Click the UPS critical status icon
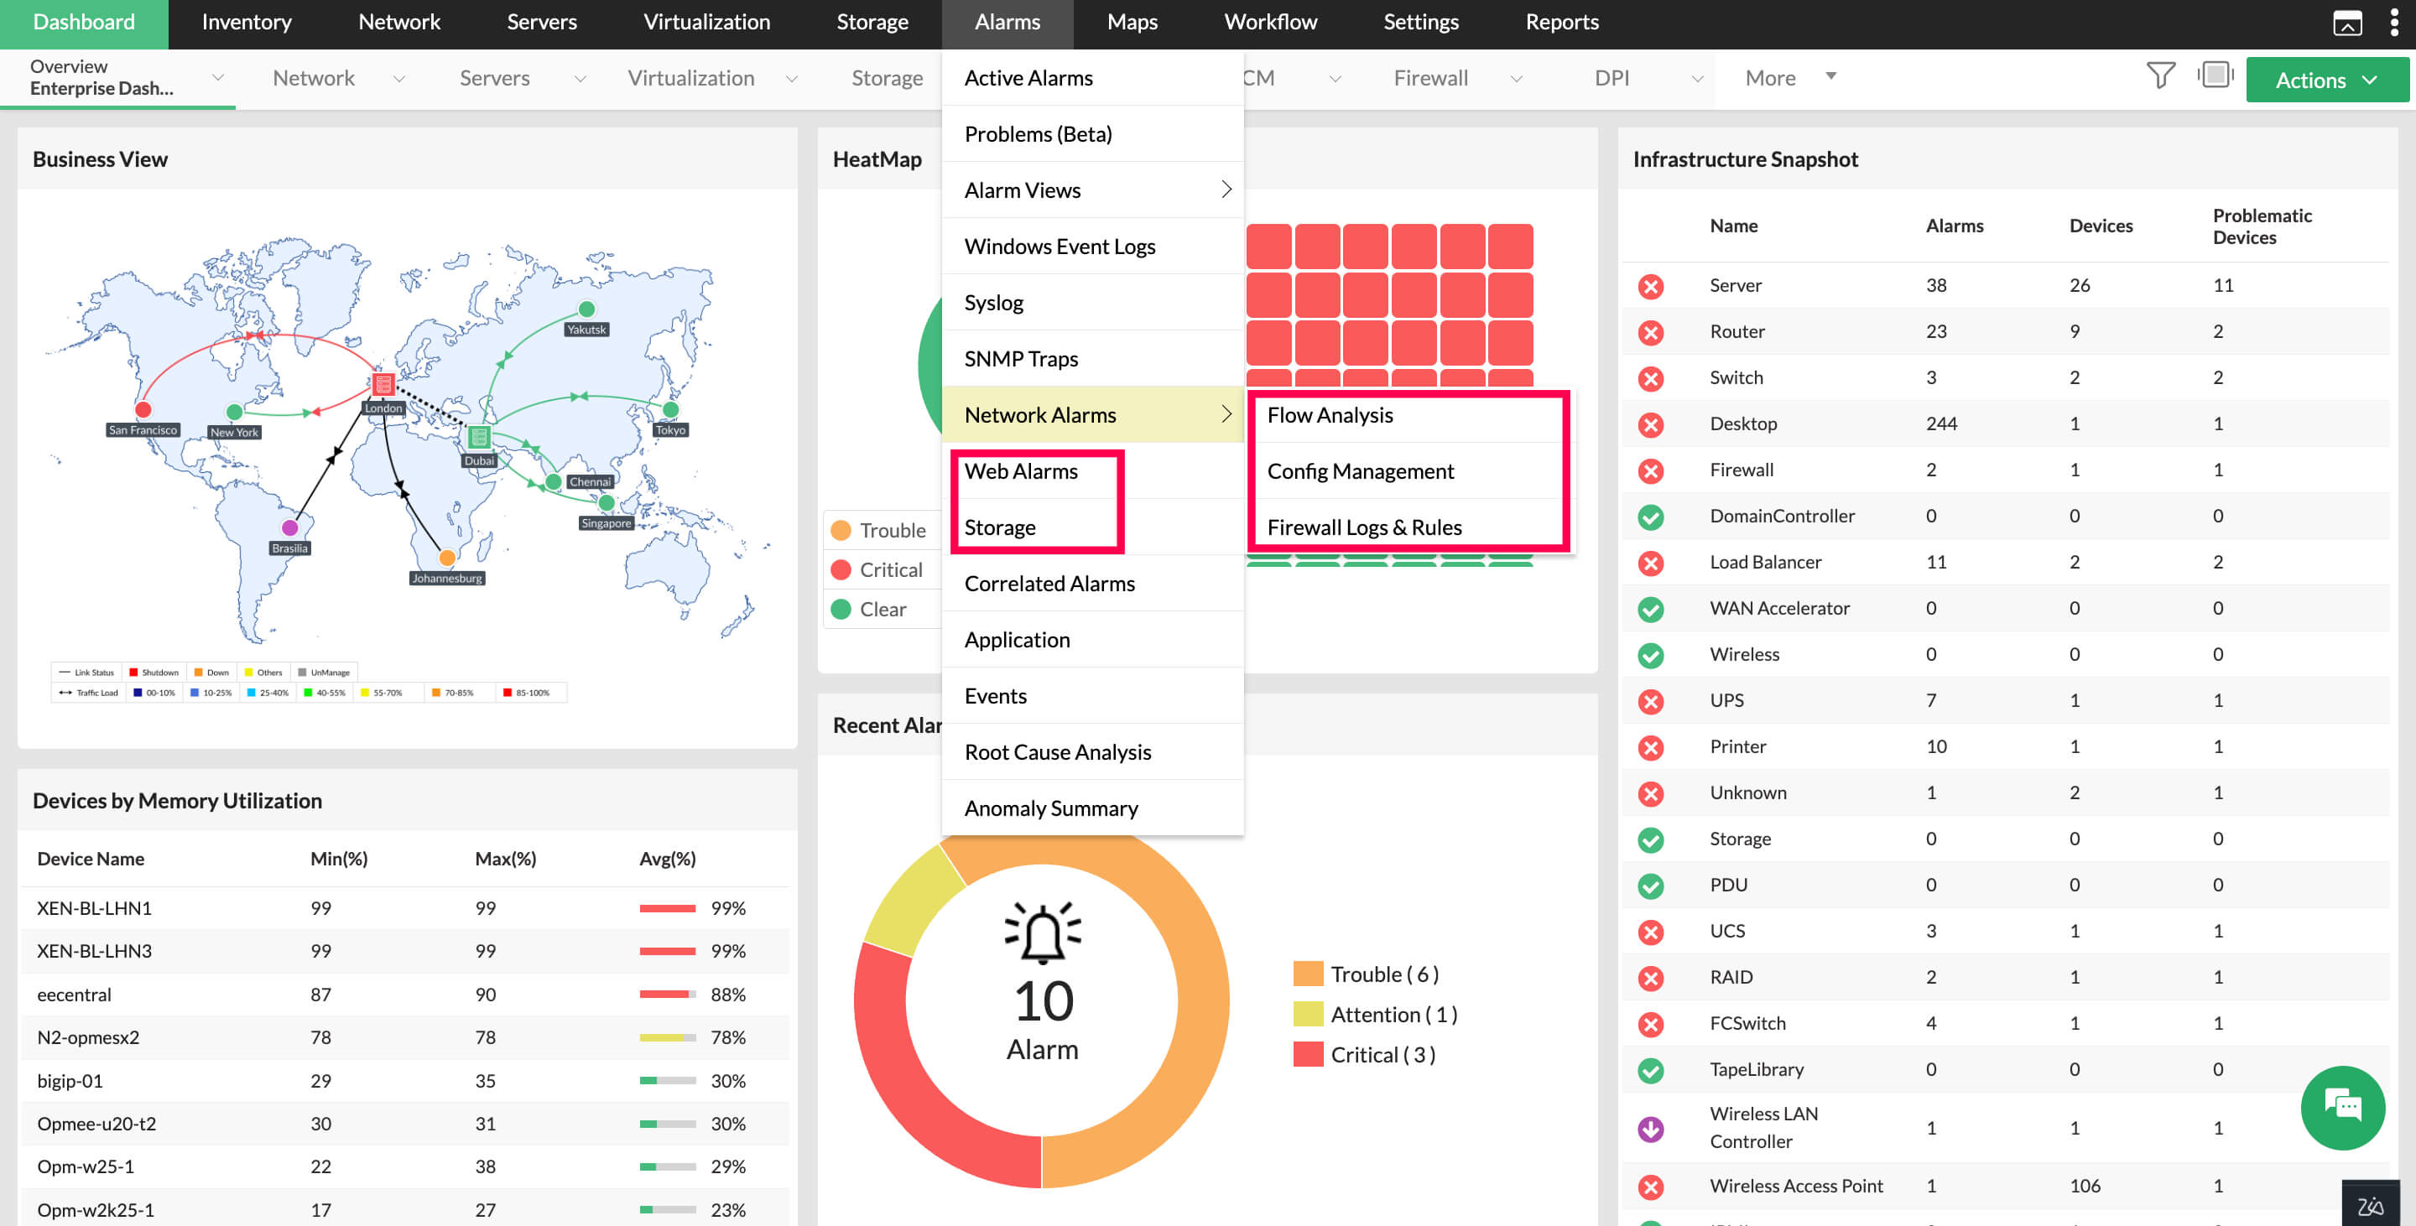 1651,701
